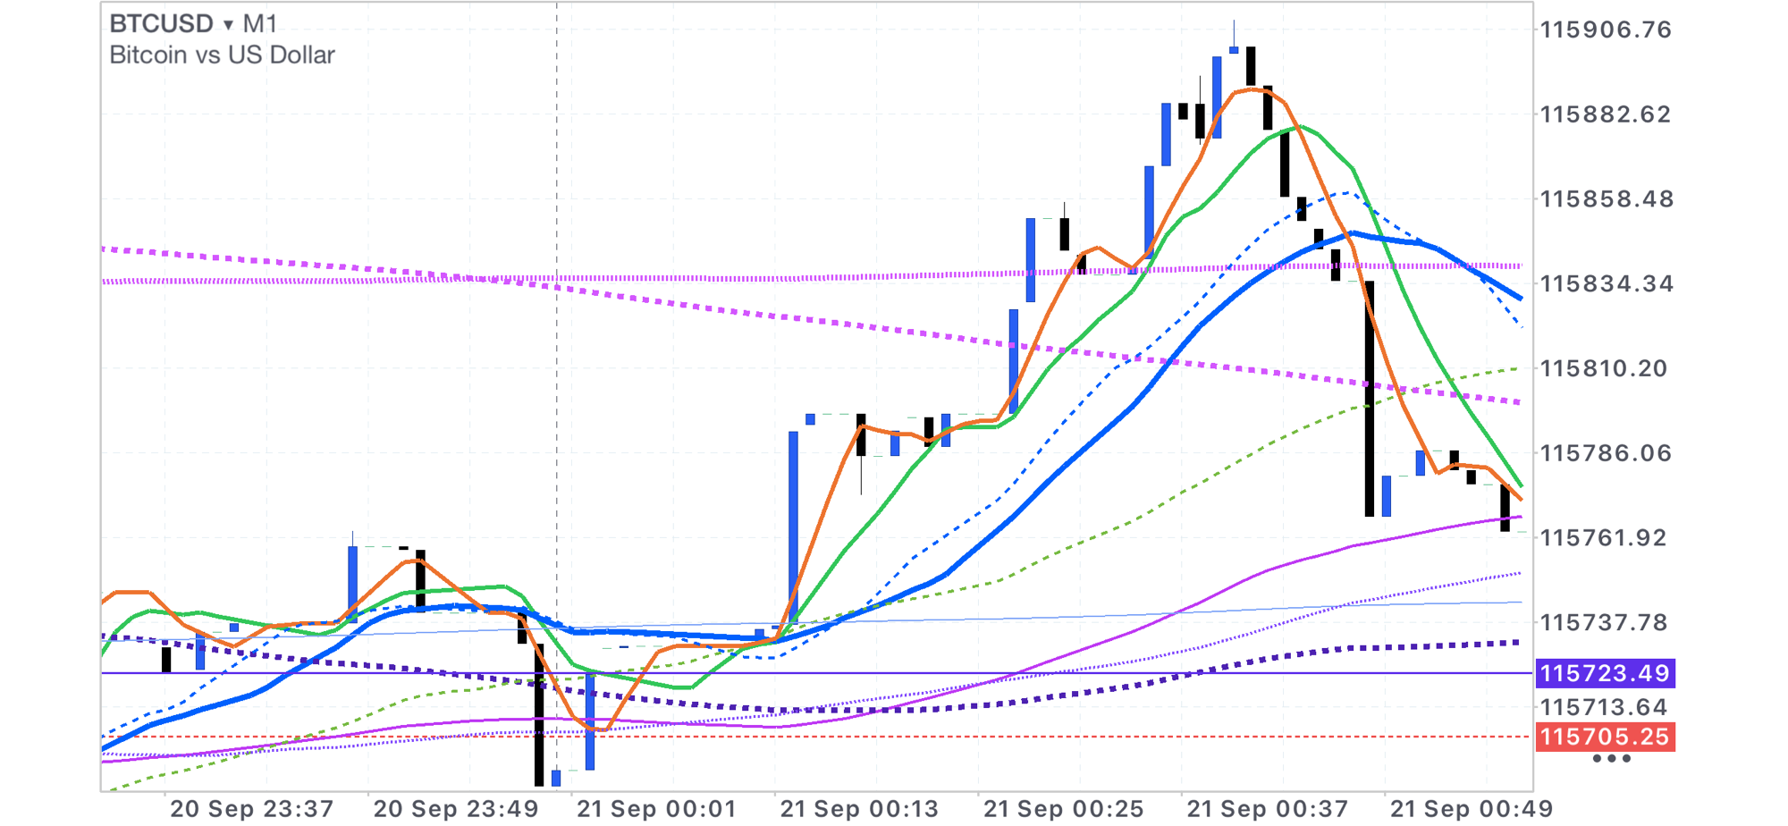
Task: Click the red 115705.25 price tag
Action: coord(1605,737)
